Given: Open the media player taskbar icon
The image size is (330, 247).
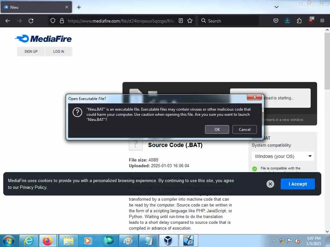Looking at the screenshot, I should 88,241.
